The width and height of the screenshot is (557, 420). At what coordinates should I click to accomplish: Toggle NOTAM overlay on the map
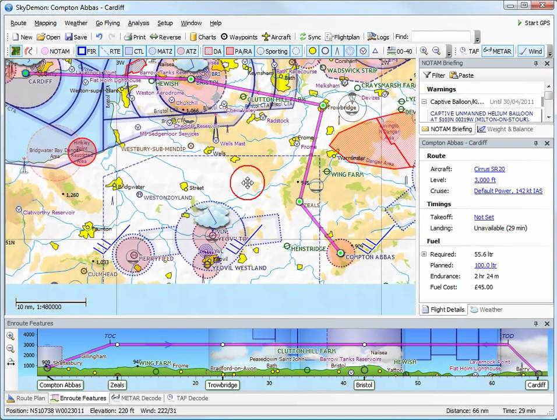coord(55,51)
